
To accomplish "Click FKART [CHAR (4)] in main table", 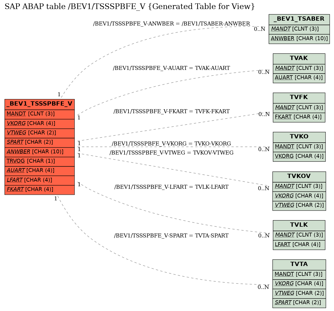I will (40, 190).
